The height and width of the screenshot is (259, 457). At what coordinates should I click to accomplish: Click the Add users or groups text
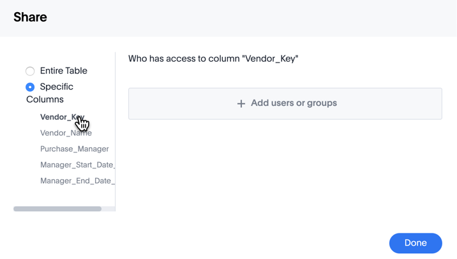click(294, 103)
